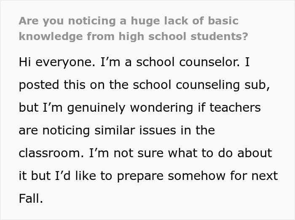Click 'Are you noticing' at the heading start
The image size is (295, 220).
click(67, 21)
